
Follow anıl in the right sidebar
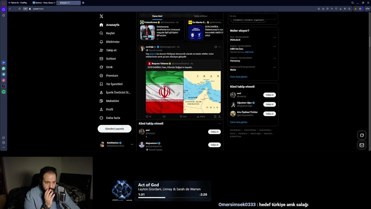(x=270, y=95)
